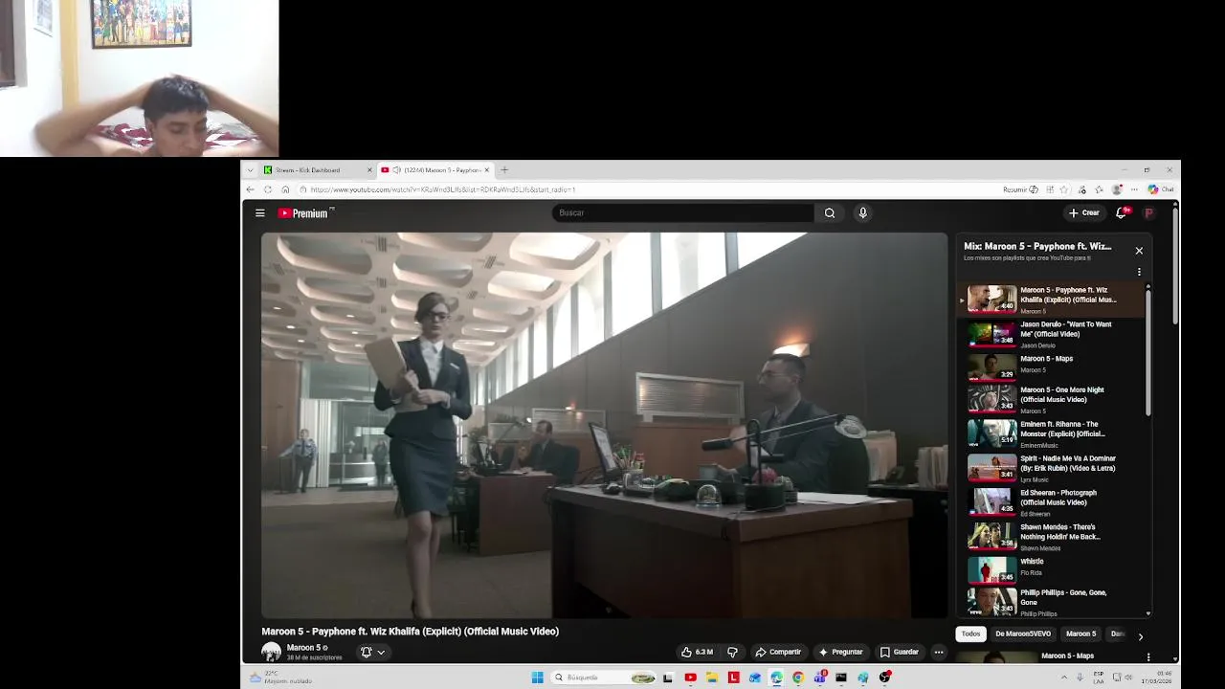Image resolution: width=1225 pixels, height=689 pixels.
Task: Open options for Maroon 5 - Maps suggestion
Action: pyautogui.click(x=1147, y=656)
